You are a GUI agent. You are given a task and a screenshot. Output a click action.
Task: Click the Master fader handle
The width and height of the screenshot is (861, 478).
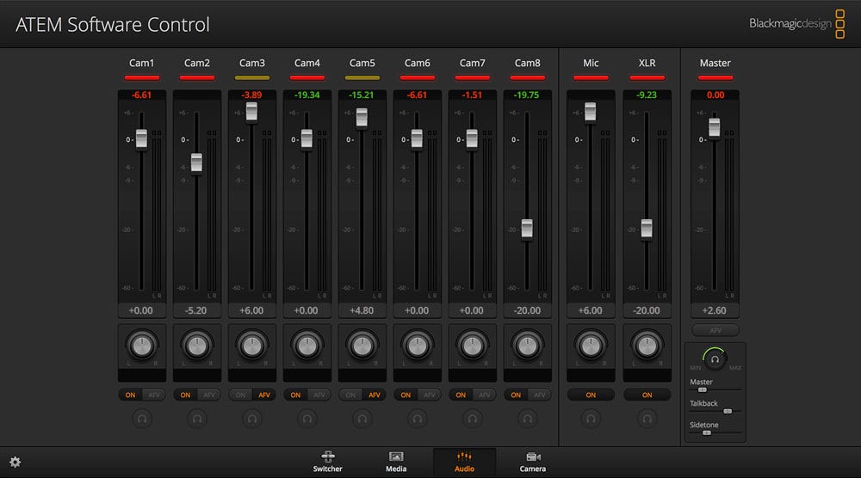pos(715,128)
